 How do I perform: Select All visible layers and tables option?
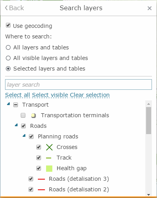[8, 58]
